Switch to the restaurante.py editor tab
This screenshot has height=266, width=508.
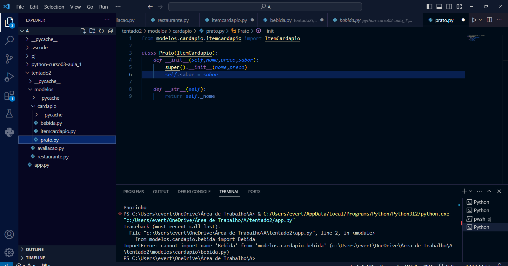(173, 20)
